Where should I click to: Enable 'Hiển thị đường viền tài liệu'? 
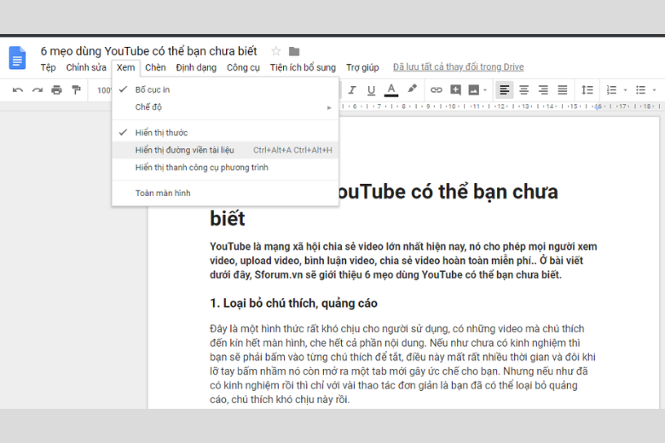tap(184, 150)
